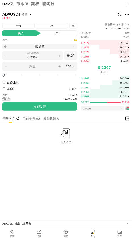Screen dimensions: 132x238
Task: Open the 限价单 order type dropdown
Action: point(40,46)
